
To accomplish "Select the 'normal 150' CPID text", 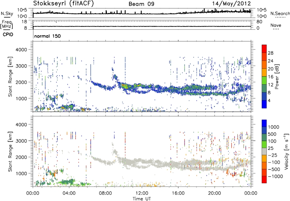I will tap(47, 36).
